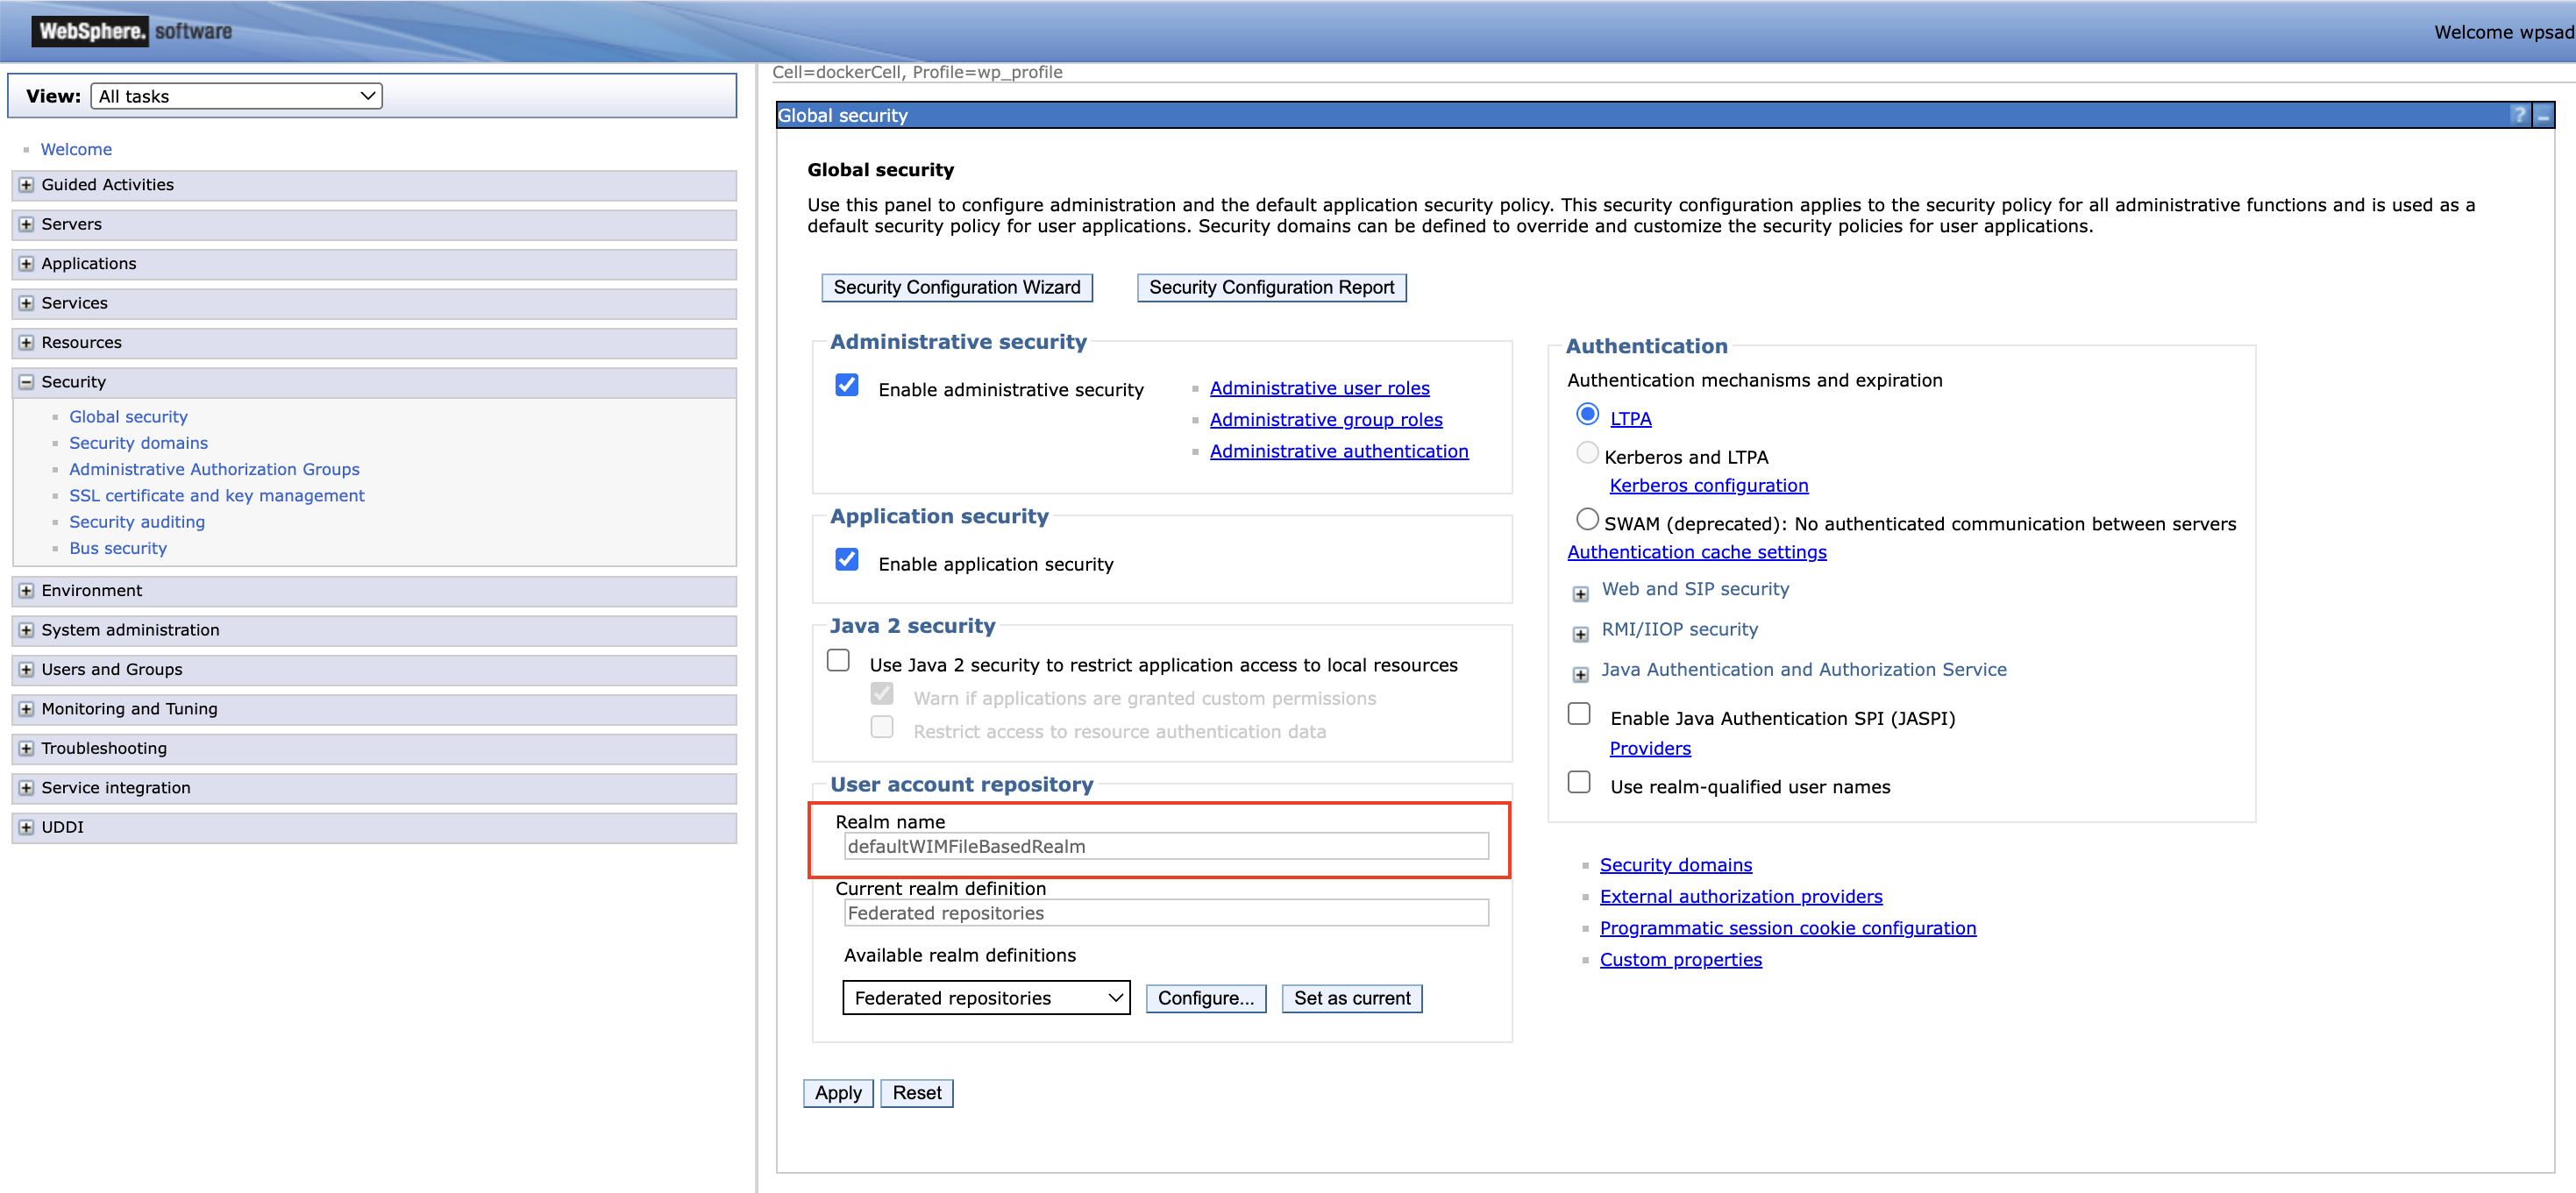Expand Java Authentication and Authorization Service icon
The height and width of the screenshot is (1193, 2576).
click(1580, 674)
